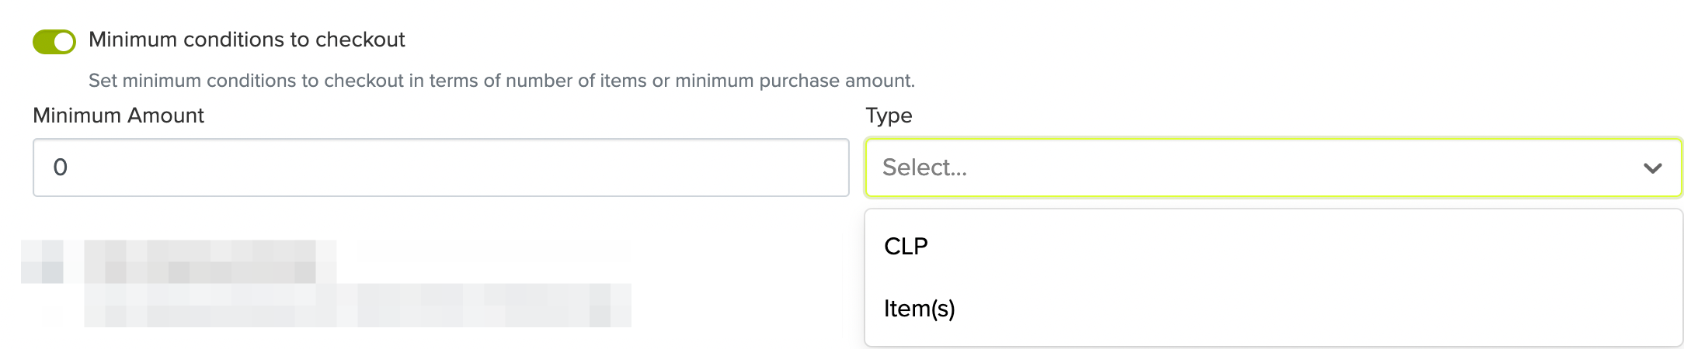Select Item(s) in the dropdown list

[919, 309]
